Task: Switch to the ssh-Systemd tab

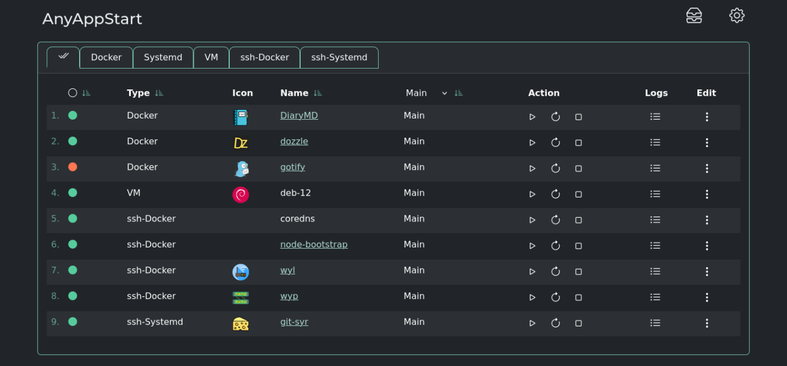Action: pos(339,58)
